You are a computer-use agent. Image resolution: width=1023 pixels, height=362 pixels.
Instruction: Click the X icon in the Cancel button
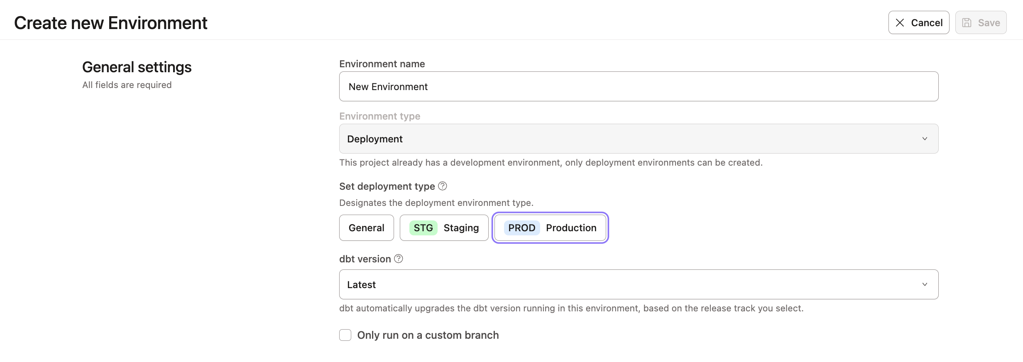[900, 23]
